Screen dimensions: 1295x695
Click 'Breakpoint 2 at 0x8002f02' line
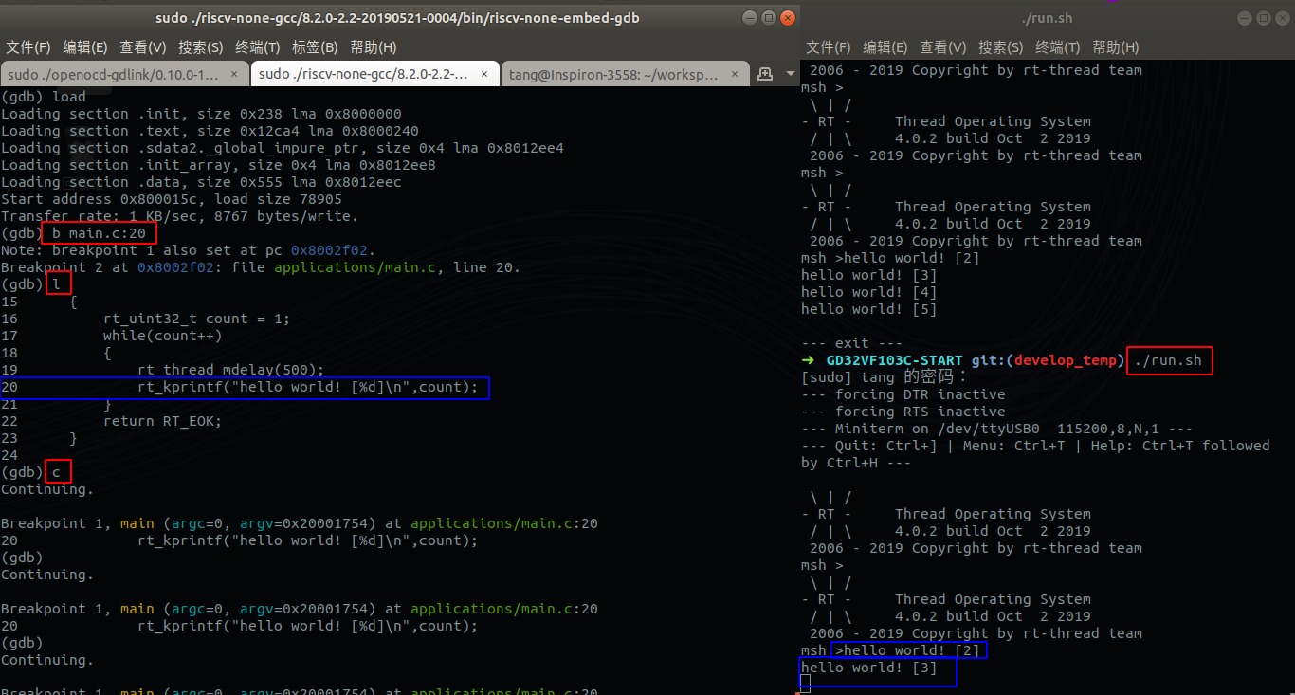click(x=261, y=267)
